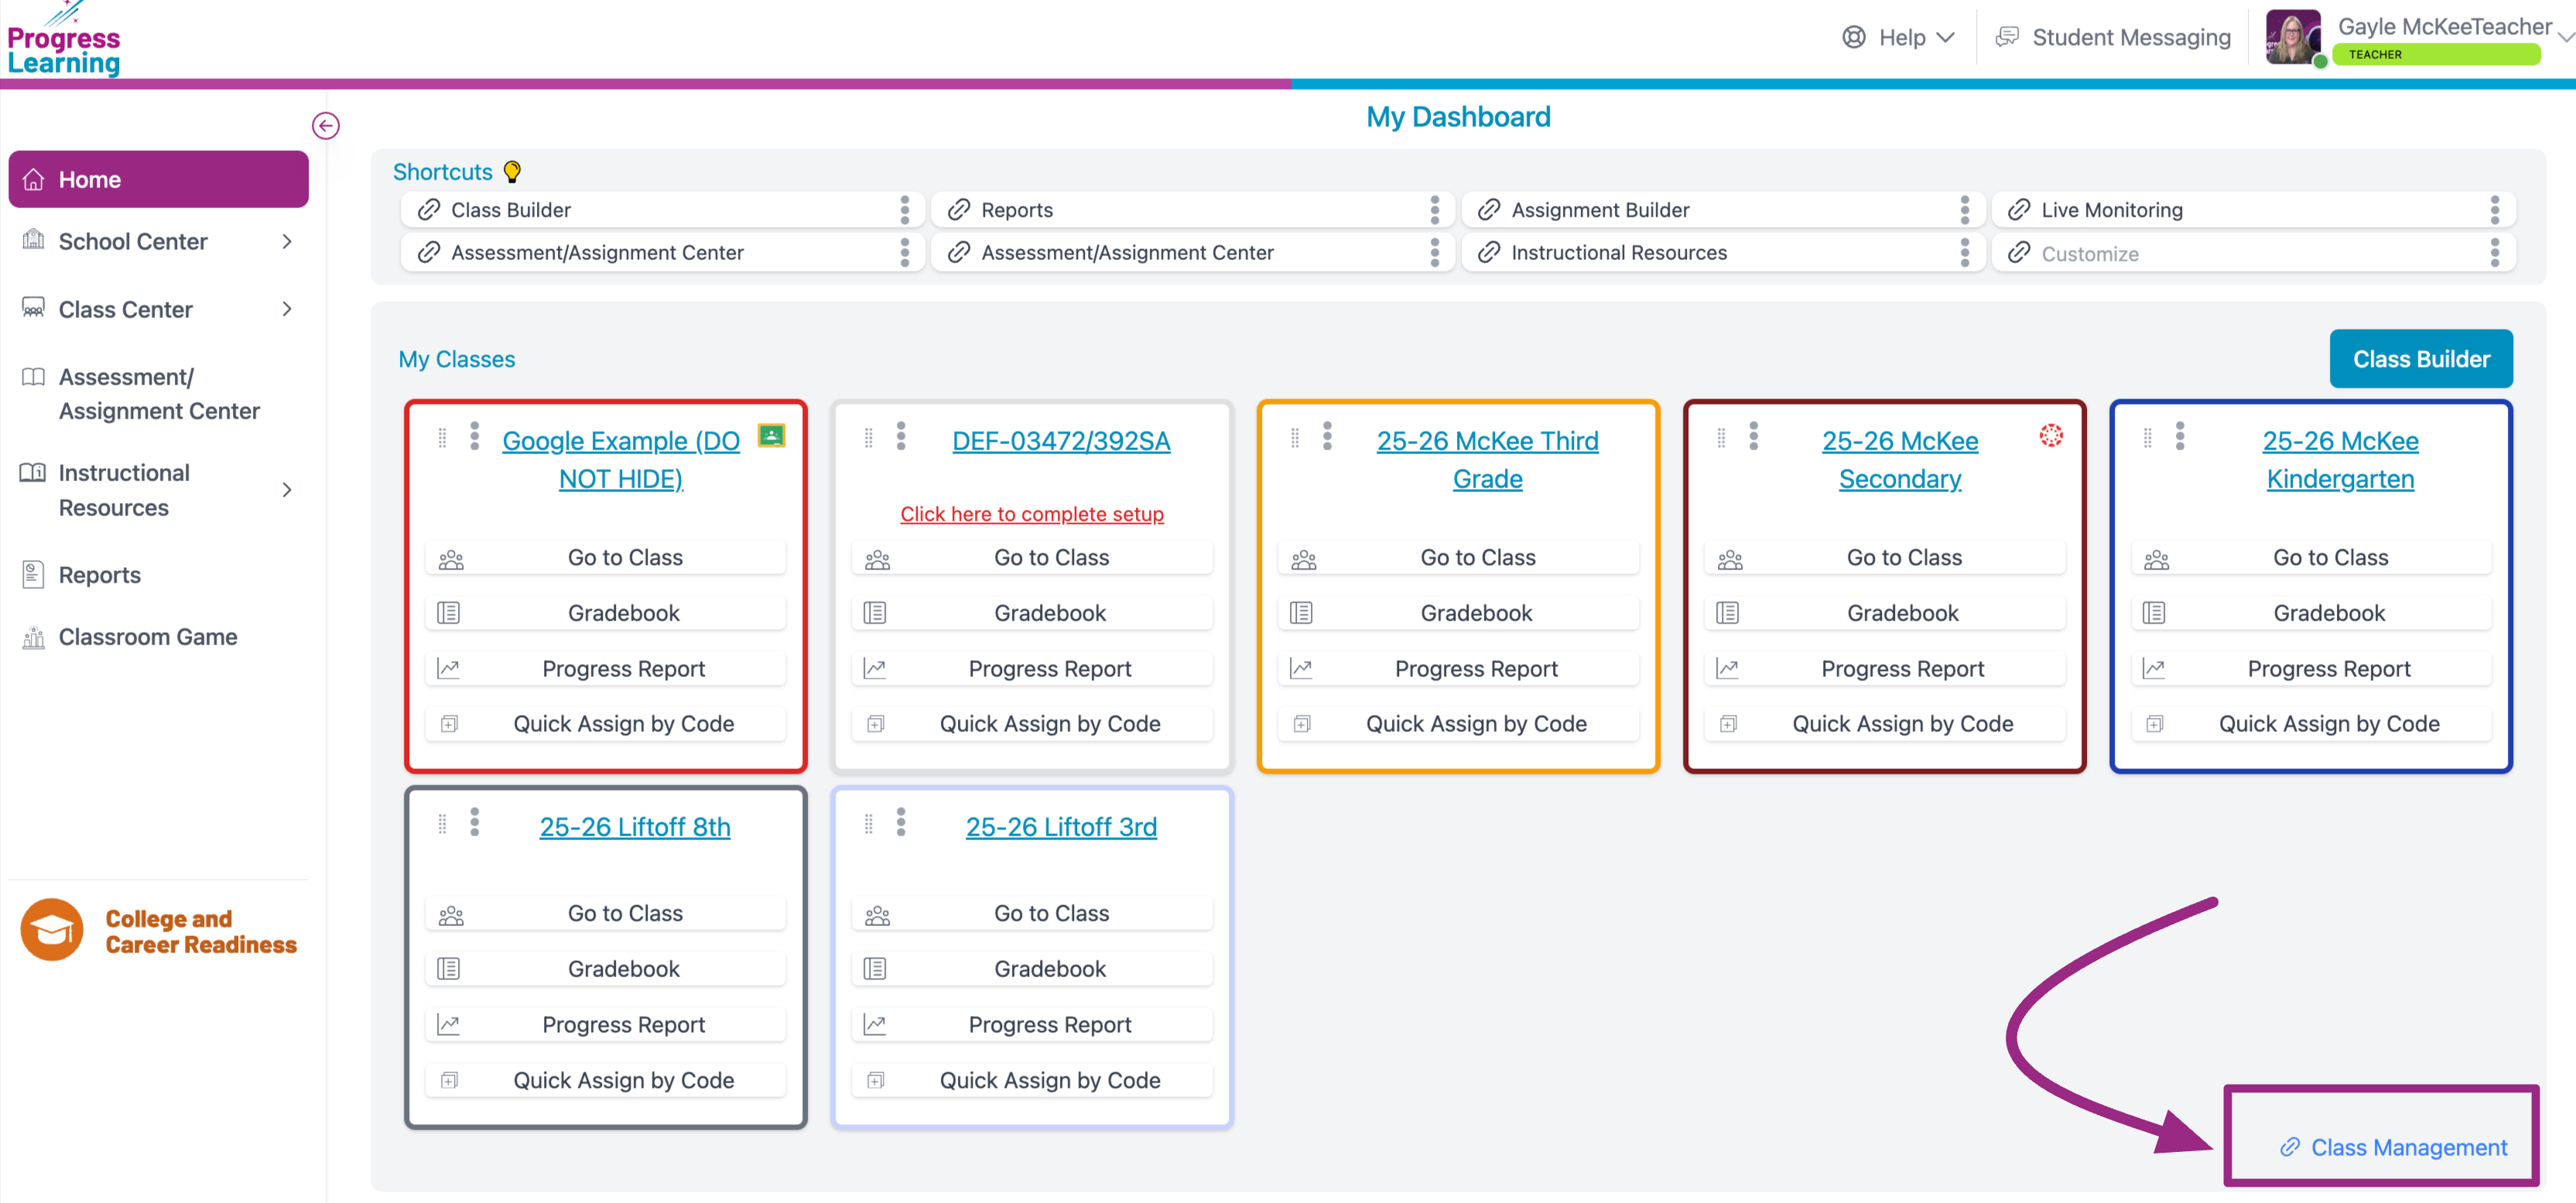Open Gradebook on McKee Third Grade card
The image size is (2576, 1203).
(1458, 613)
